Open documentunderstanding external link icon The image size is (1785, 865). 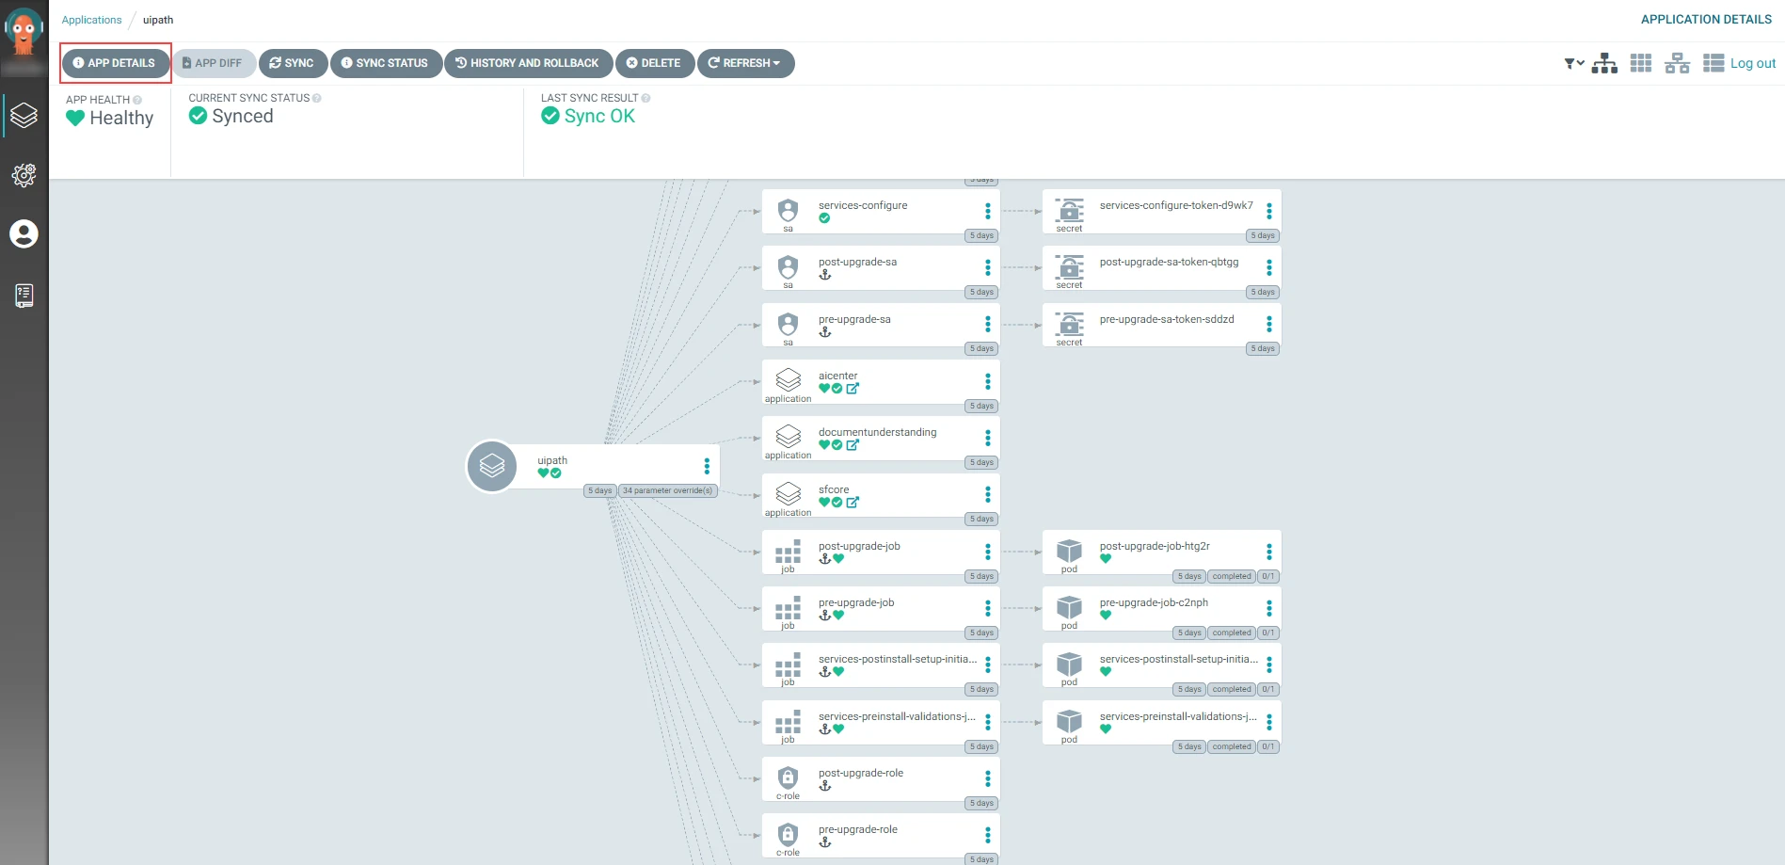[853, 445]
